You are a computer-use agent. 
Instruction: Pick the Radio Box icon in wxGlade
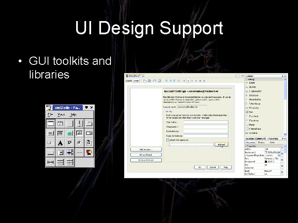[89, 143]
